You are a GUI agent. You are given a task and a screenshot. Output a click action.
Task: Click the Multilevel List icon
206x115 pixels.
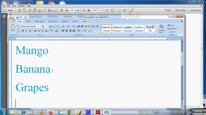pyautogui.click(x=74, y=27)
